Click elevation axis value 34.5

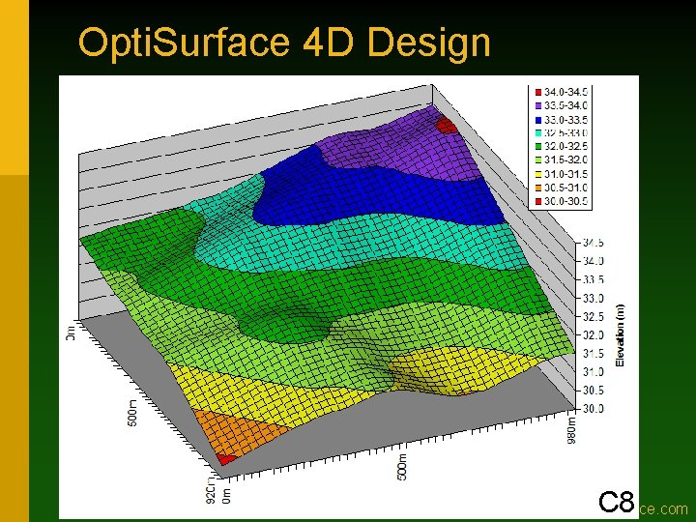(593, 243)
